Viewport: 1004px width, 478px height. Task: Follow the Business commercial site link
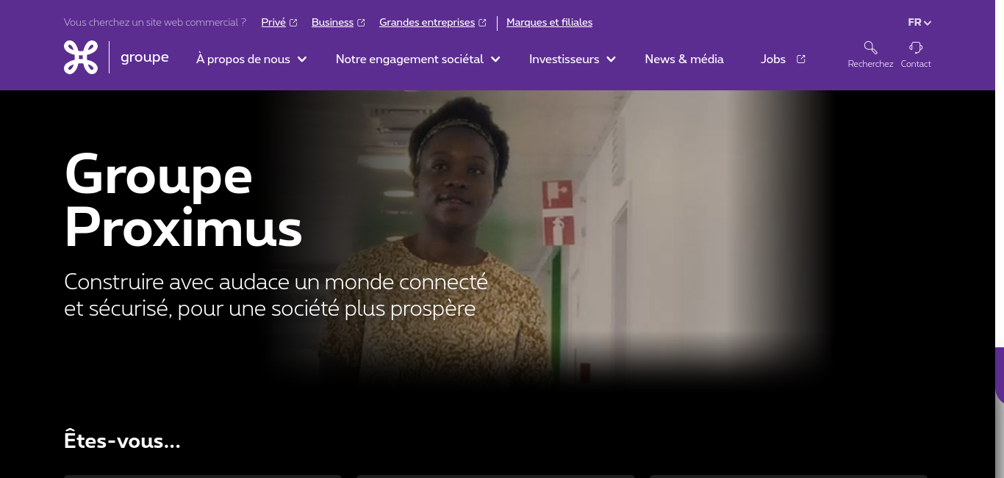332,23
